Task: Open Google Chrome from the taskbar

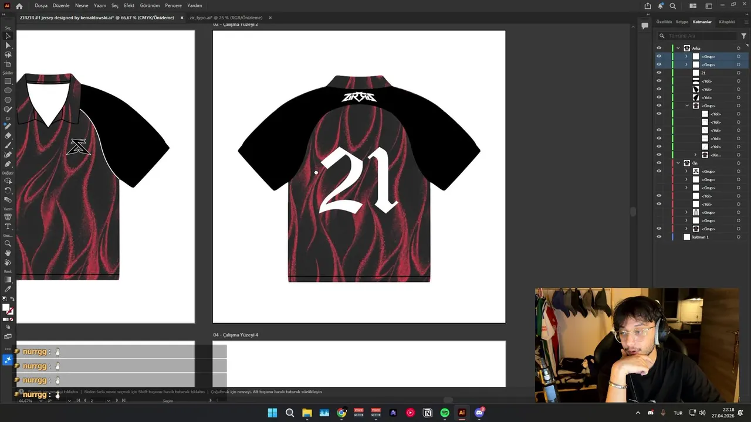Action: [x=341, y=413]
